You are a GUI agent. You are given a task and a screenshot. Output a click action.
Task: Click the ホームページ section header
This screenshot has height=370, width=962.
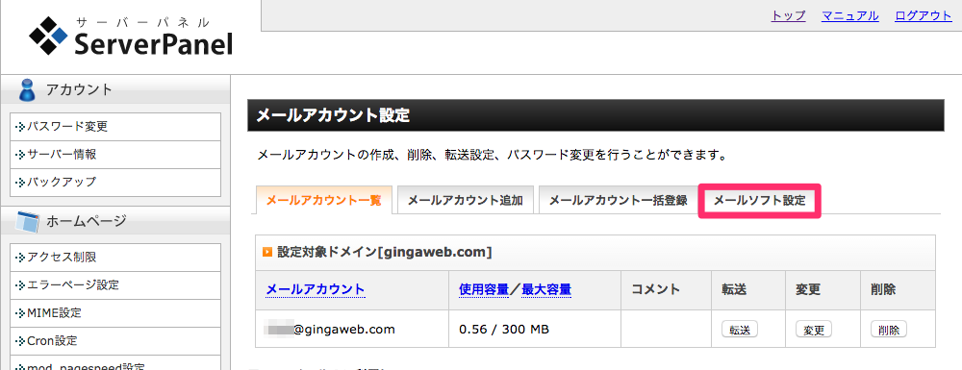(116, 221)
